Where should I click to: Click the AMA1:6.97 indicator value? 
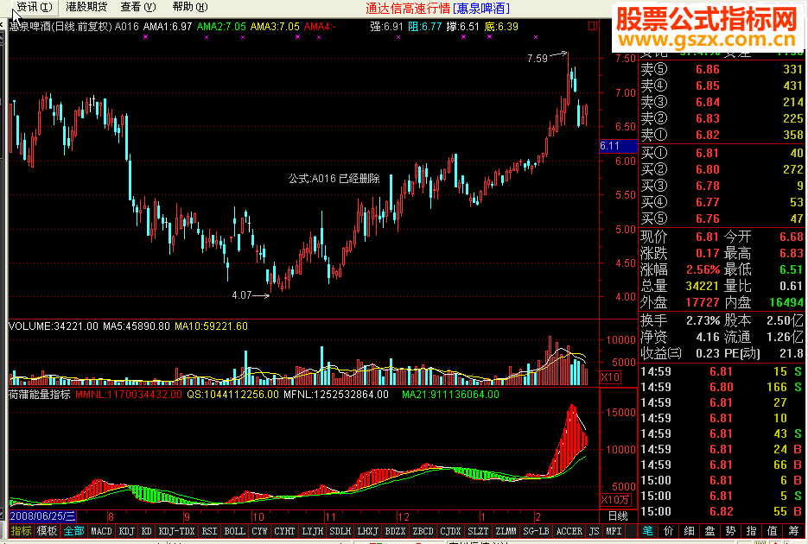pos(168,27)
